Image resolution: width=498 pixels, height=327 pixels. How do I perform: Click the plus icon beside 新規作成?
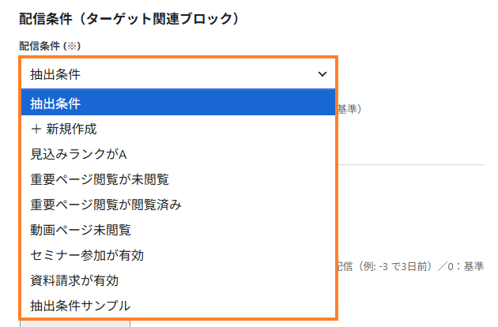click(x=36, y=129)
